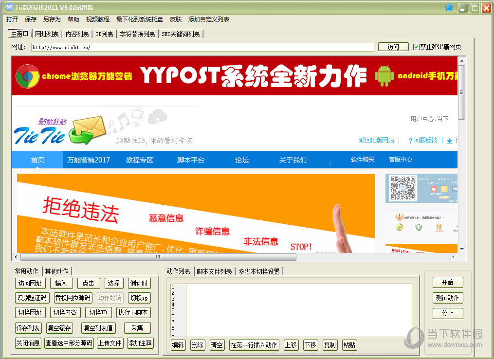494x359 pixels.
Task: Open the 皮肤 menu
Action: [176, 19]
